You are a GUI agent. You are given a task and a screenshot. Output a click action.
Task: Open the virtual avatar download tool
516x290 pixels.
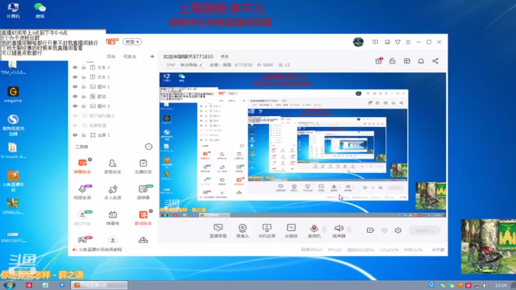pos(83,218)
